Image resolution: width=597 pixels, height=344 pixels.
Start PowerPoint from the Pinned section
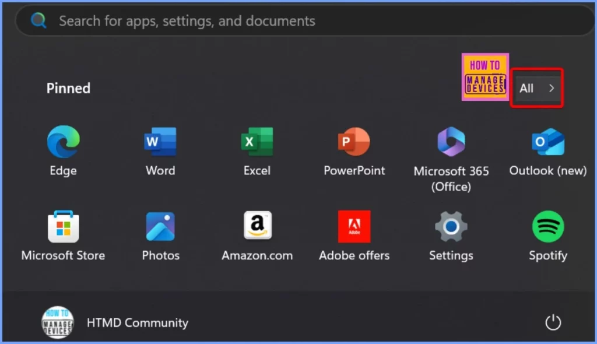(x=354, y=141)
